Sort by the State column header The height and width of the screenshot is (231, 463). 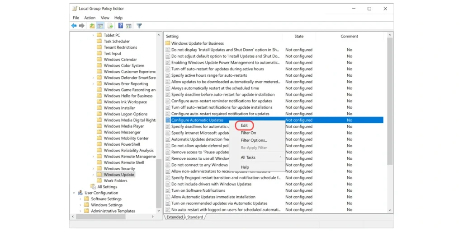pos(299,36)
